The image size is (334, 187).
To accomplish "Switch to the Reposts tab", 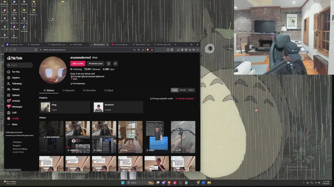I will click(x=68, y=90).
